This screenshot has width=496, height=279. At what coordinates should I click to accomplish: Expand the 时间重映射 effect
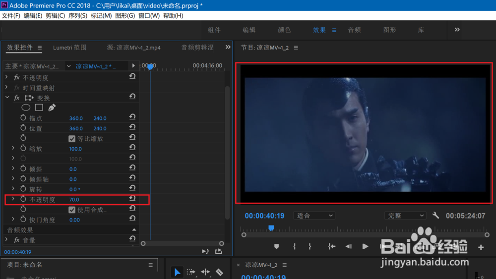[6, 87]
